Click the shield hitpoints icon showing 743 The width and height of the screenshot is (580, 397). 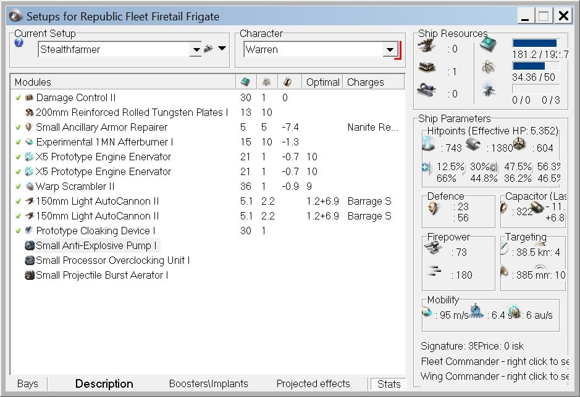428,144
